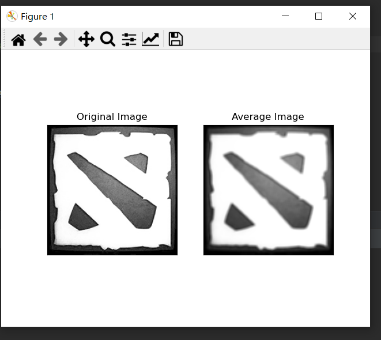Open Edit axis and curve parameters icon
Viewport: 381px width, 340px height.
coord(150,39)
